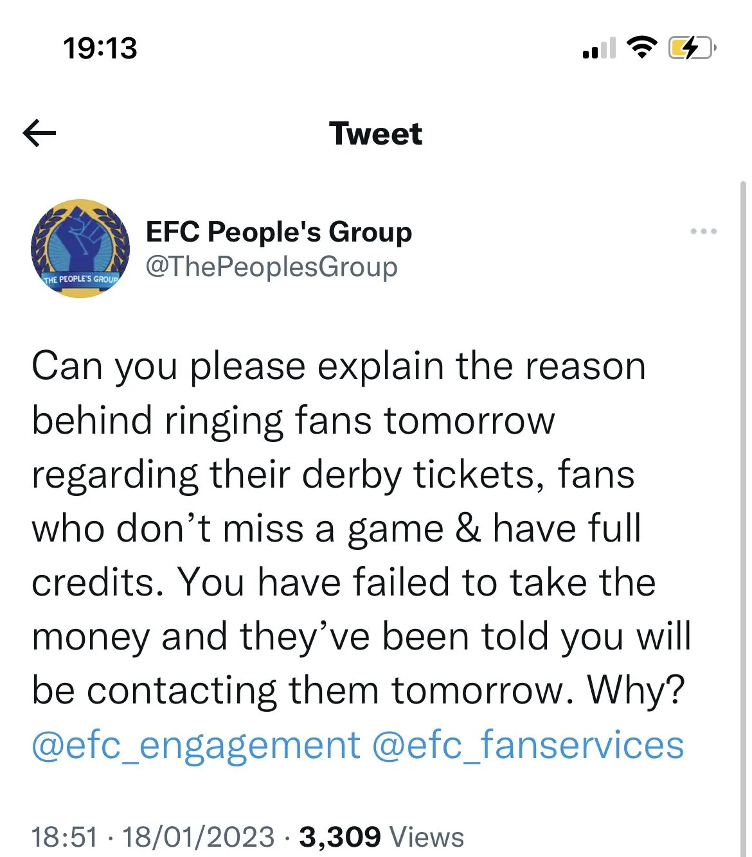Tap the 18/01/2023 tweet date

point(199,837)
